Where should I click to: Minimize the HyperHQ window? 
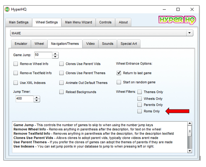[164, 9]
